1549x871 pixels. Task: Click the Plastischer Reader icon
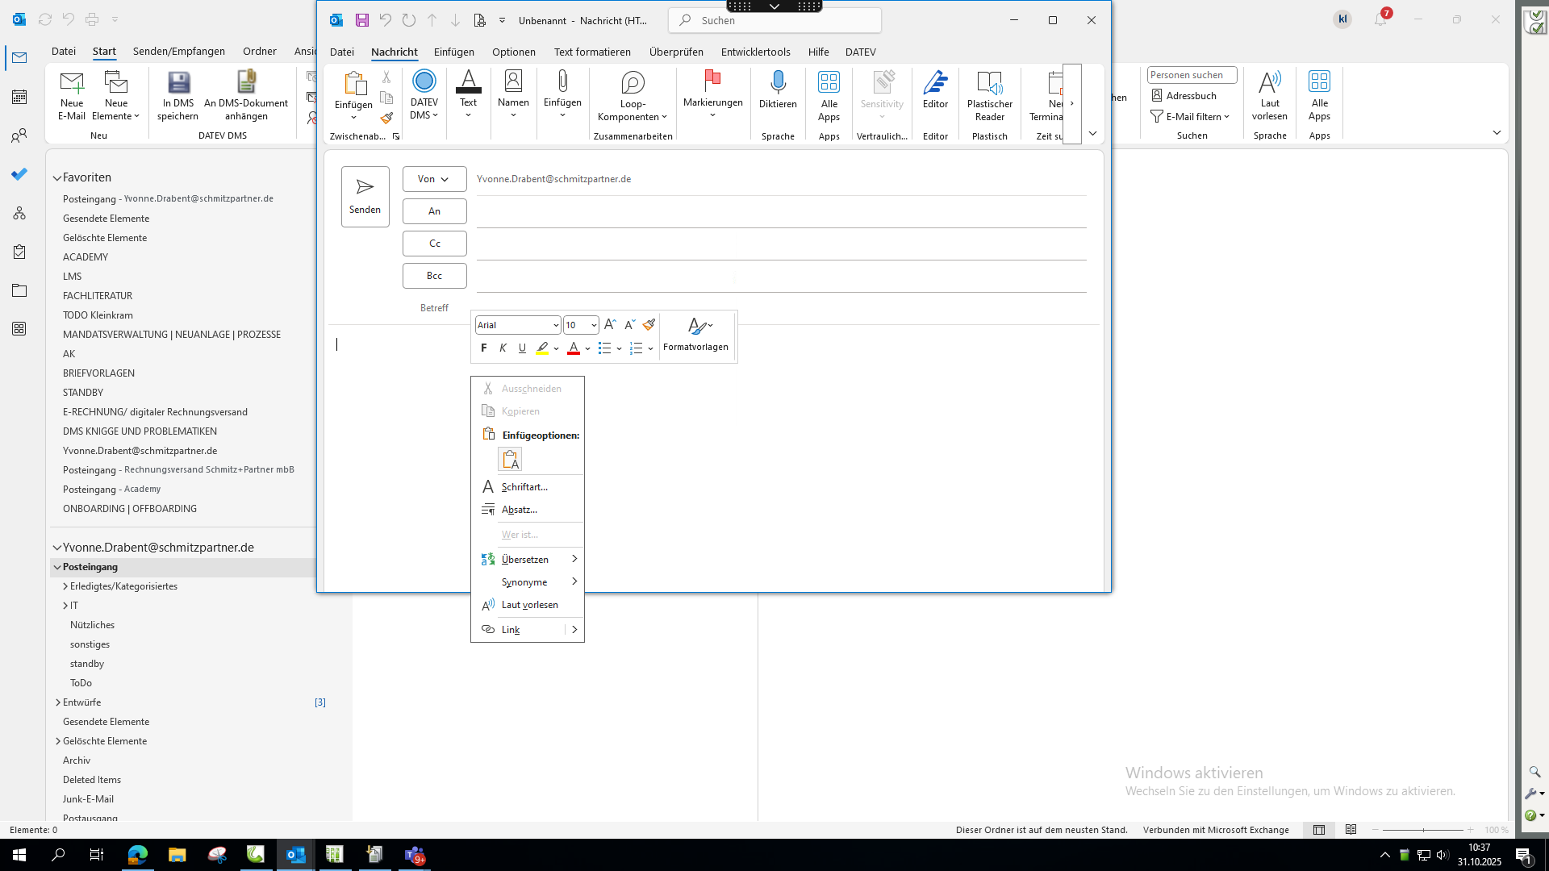[989, 83]
